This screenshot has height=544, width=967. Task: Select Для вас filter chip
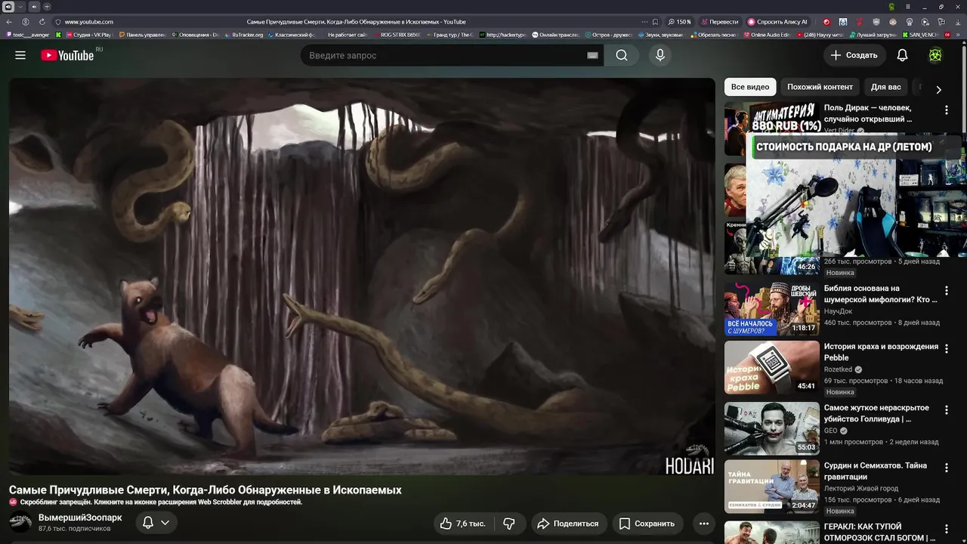(x=885, y=87)
